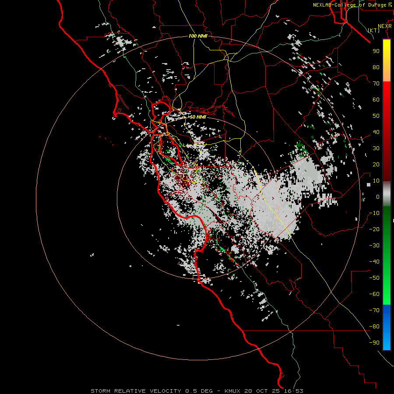Click the -90 value on velocity scale

[x=374, y=343]
